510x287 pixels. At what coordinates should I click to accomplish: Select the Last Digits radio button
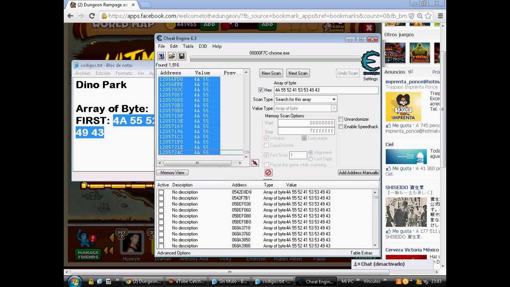point(311,159)
